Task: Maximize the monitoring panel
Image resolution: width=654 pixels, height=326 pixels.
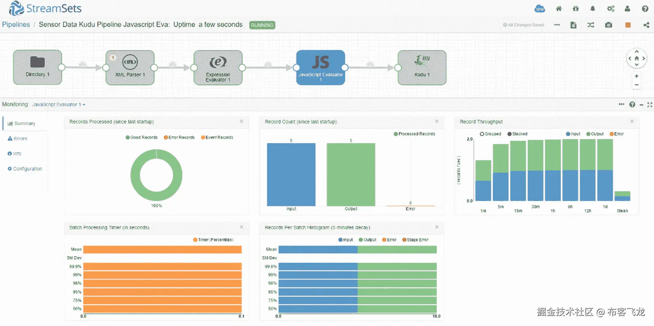Action: click(x=650, y=105)
